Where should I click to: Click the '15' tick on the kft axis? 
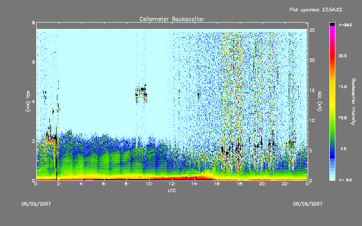click(312, 90)
